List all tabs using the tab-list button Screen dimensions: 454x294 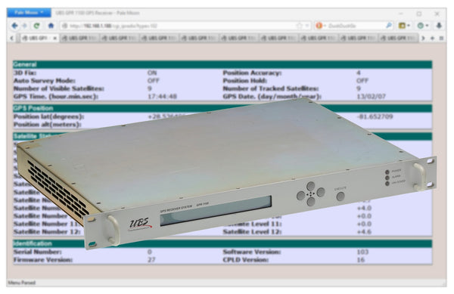coord(441,38)
